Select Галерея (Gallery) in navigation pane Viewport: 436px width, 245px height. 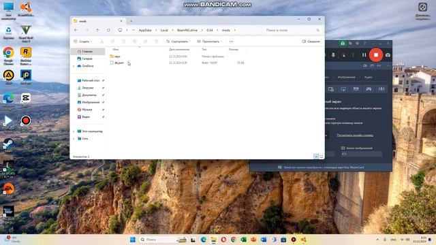click(x=87, y=59)
